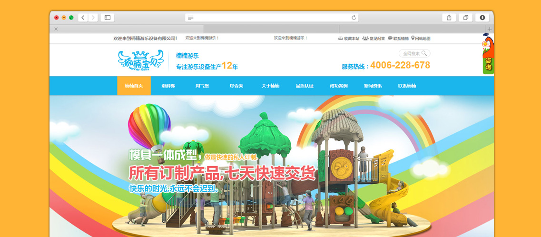This screenshot has width=541, height=237.
Task: Click the hotline number 4006-228-678
Action: click(x=400, y=65)
